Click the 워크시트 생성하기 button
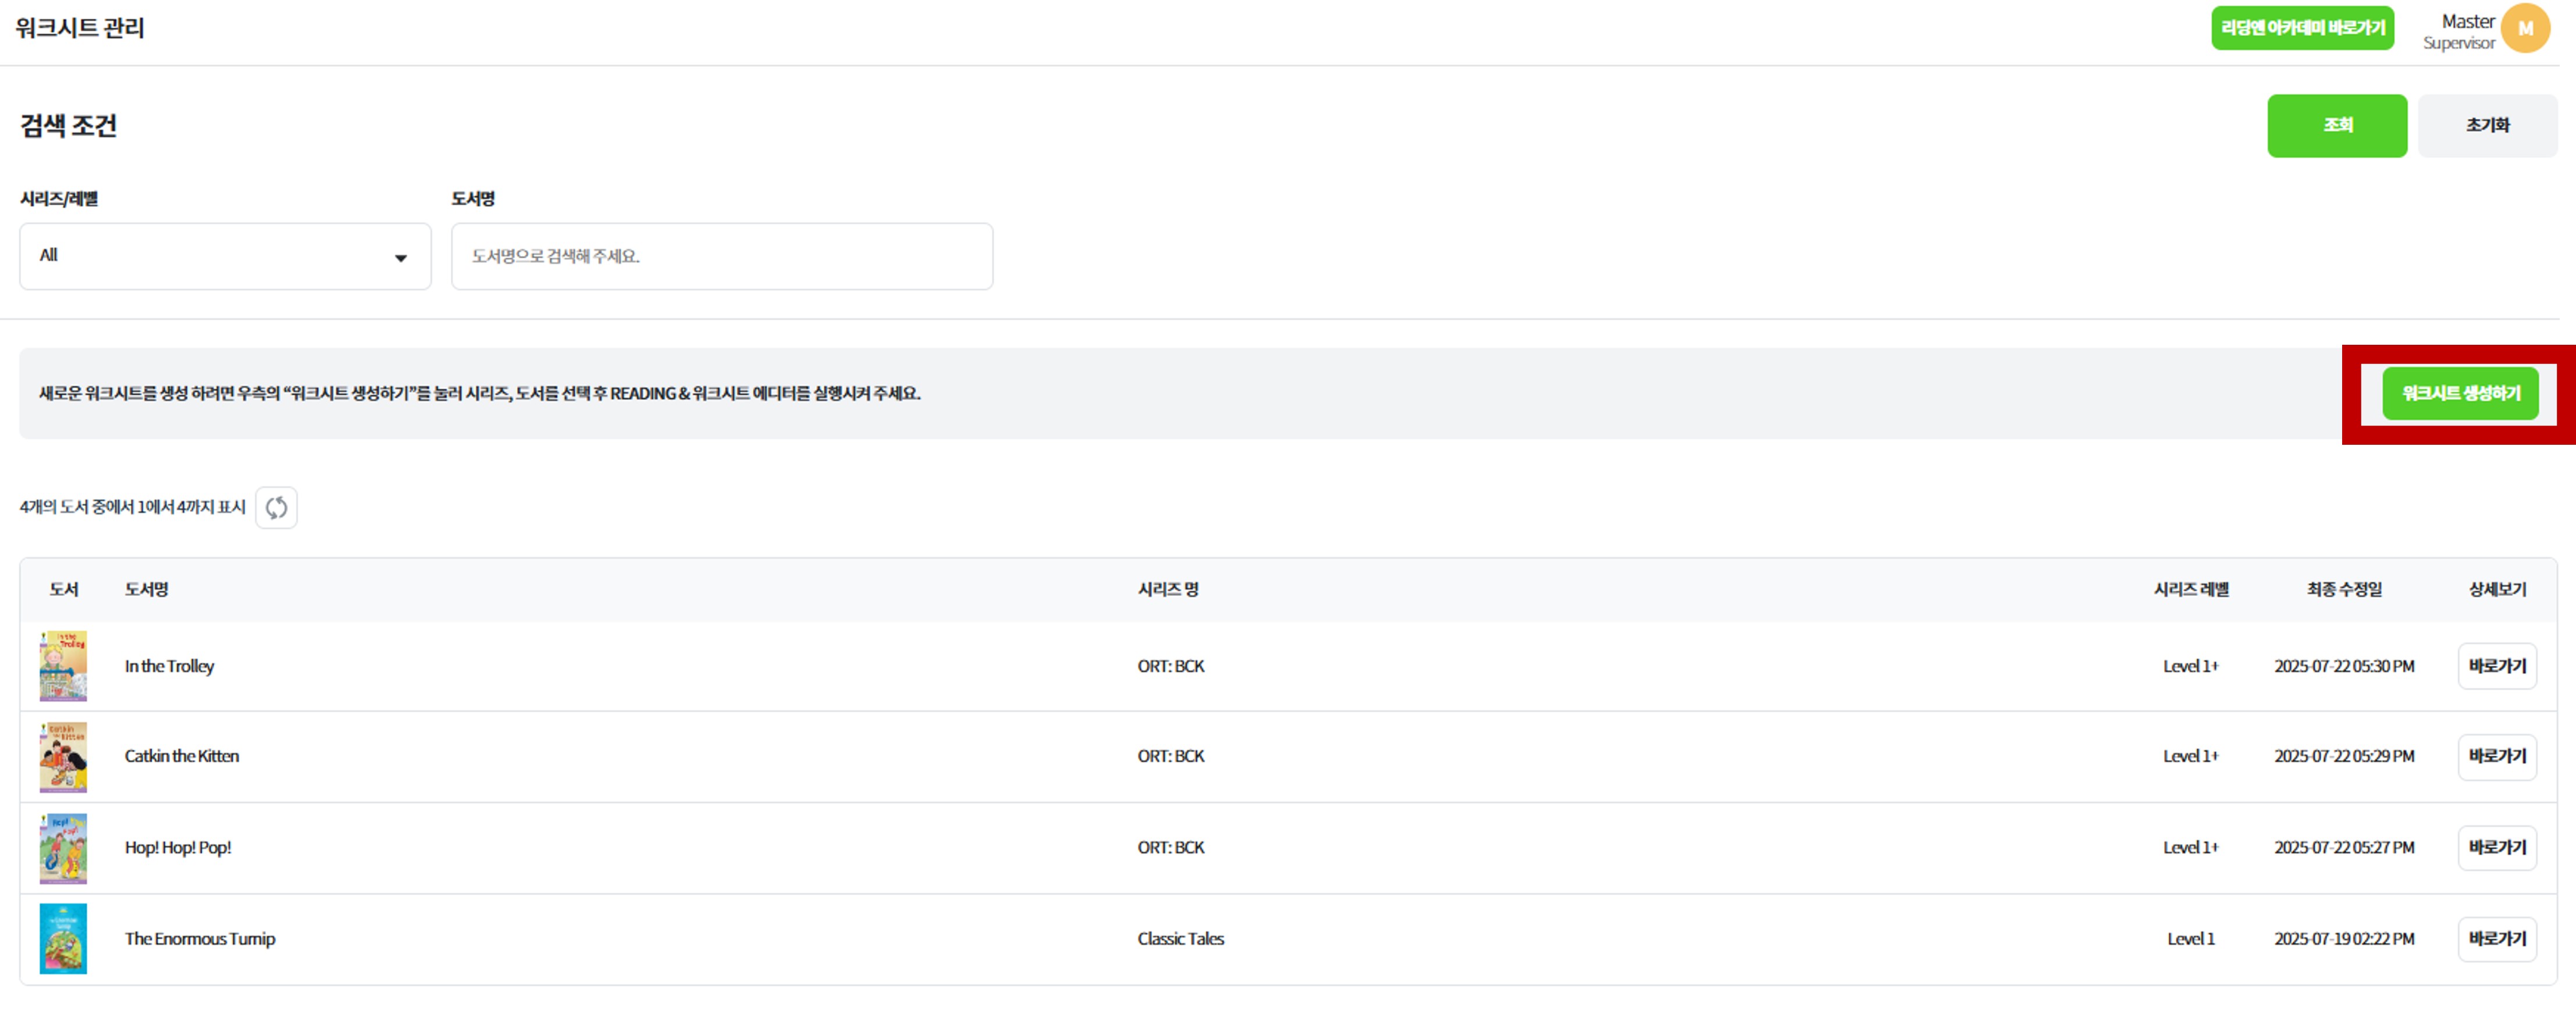 coord(2460,394)
